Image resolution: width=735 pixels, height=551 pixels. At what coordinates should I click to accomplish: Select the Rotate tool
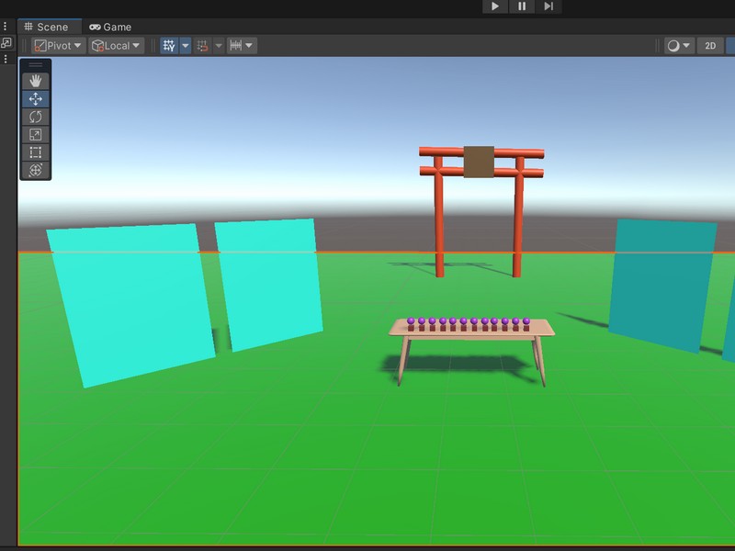point(36,117)
